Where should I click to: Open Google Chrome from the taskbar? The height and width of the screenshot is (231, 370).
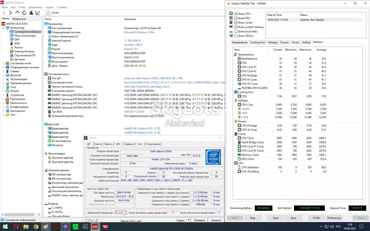click(x=36, y=227)
